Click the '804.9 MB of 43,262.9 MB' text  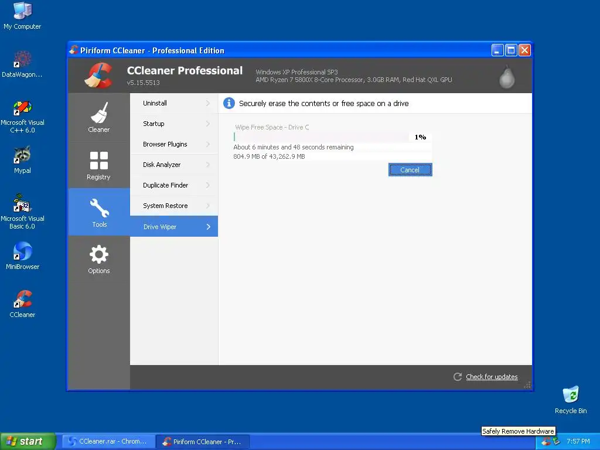point(269,156)
